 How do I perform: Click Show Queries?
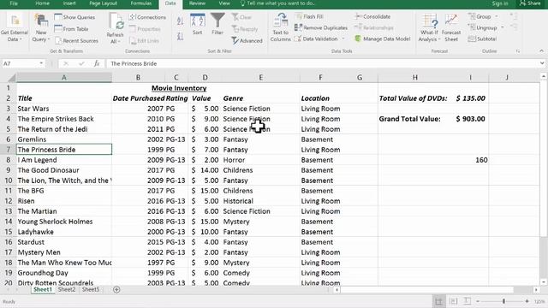[74, 17]
